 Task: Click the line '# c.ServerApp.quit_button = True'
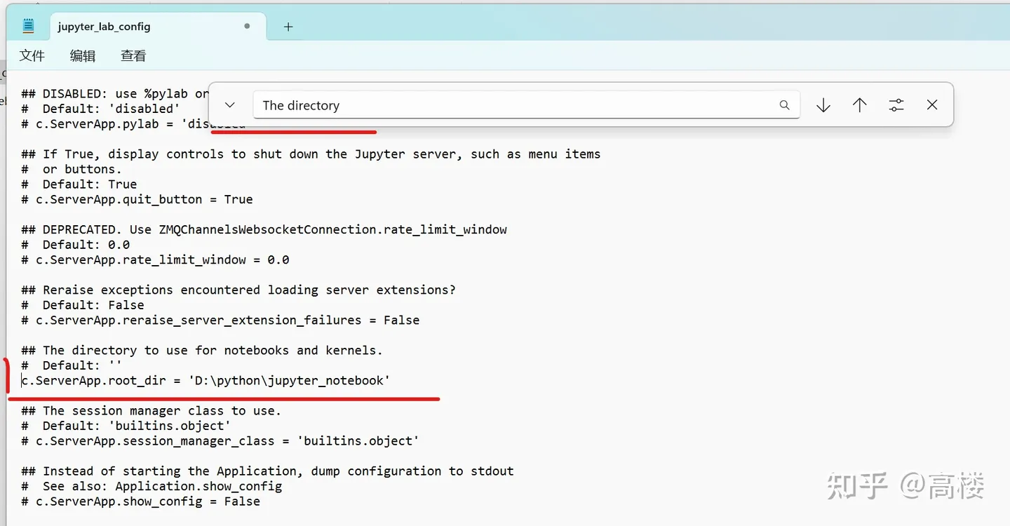[x=137, y=199]
